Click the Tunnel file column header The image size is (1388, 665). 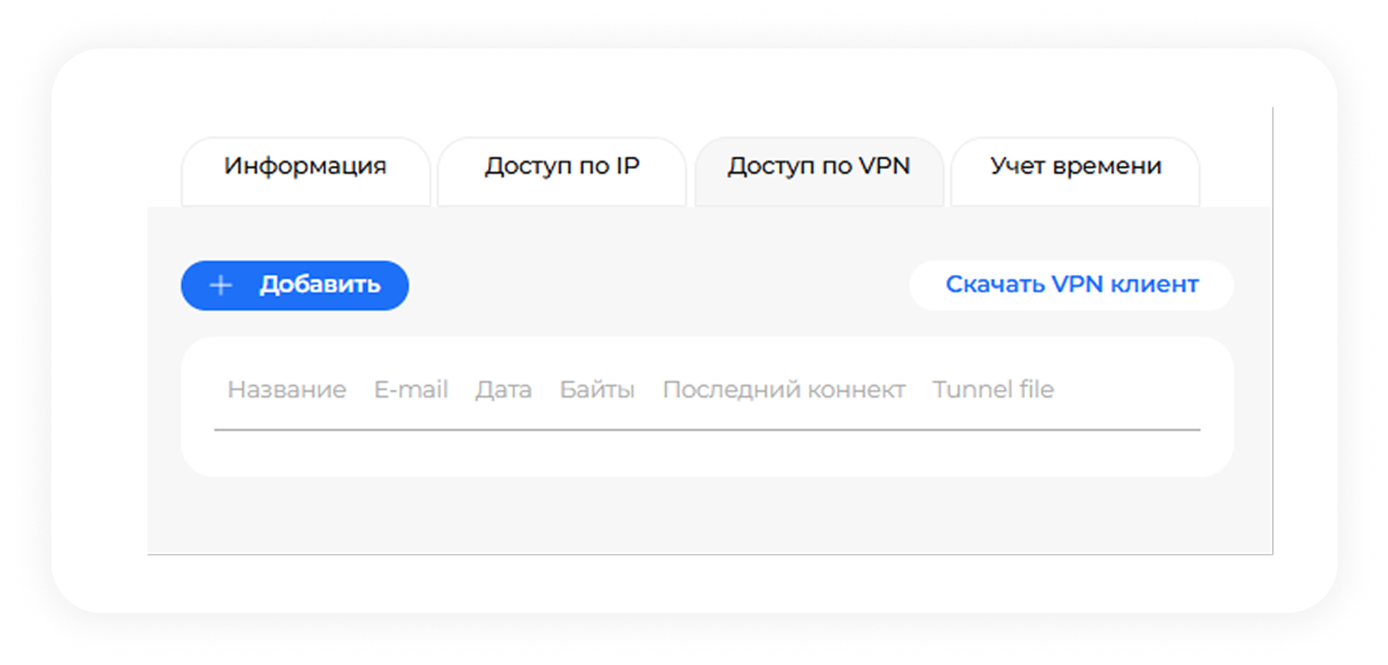992,390
